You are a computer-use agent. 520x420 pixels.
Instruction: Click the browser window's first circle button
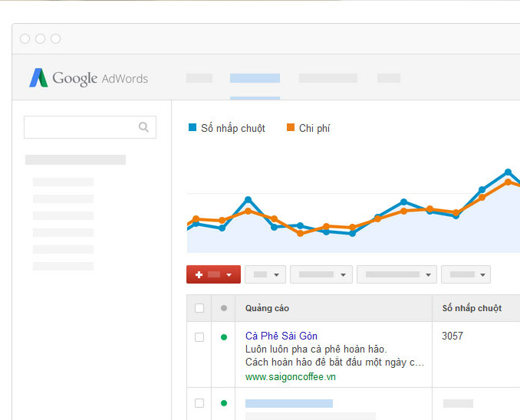[25, 38]
